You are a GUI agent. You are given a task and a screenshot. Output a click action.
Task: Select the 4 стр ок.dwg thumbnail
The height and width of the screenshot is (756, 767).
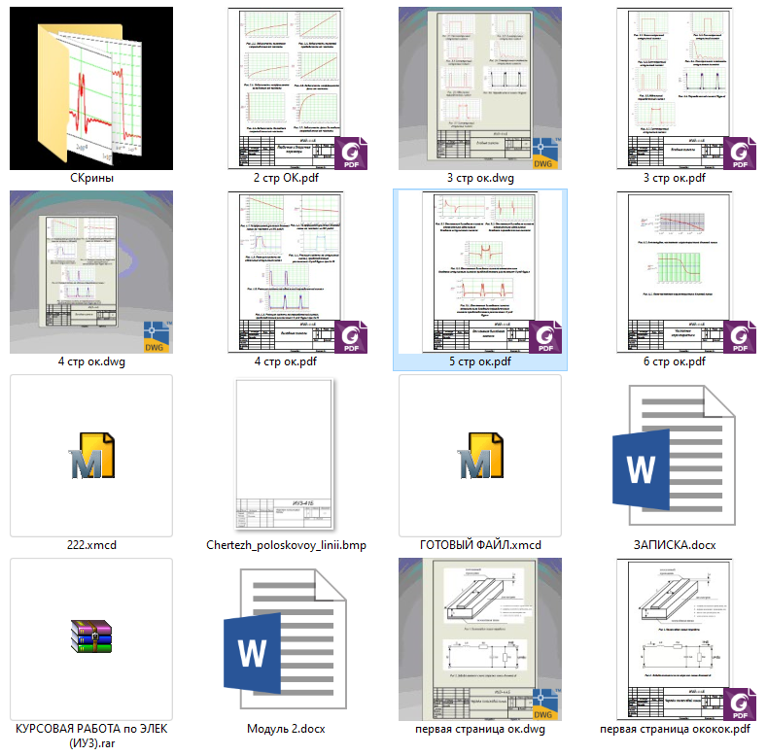(x=91, y=272)
